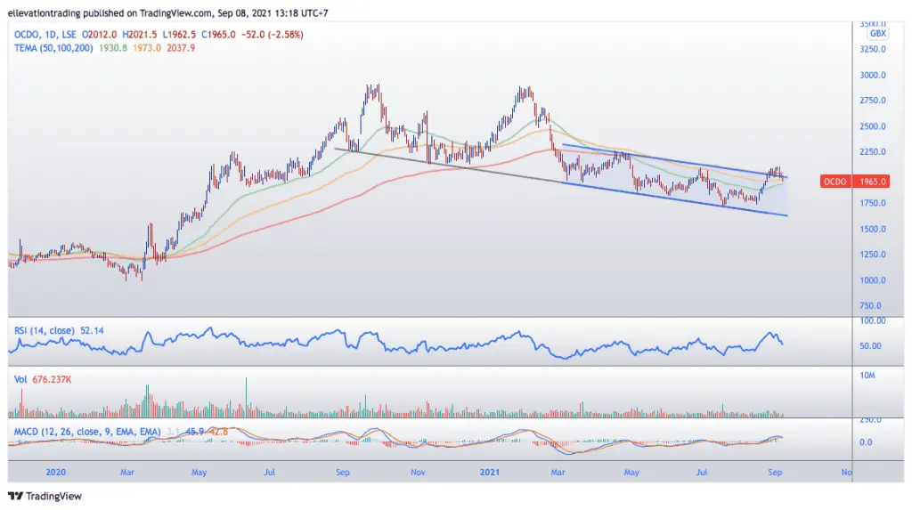Click the close price C1965.0 in the legend
The height and width of the screenshot is (510, 912).
pyautogui.click(x=219, y=35)
